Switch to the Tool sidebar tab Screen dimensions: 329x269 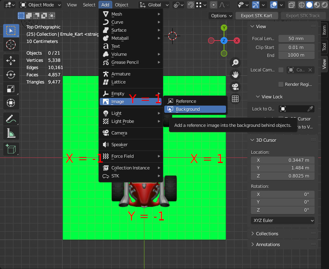click(x=324, y=47)
